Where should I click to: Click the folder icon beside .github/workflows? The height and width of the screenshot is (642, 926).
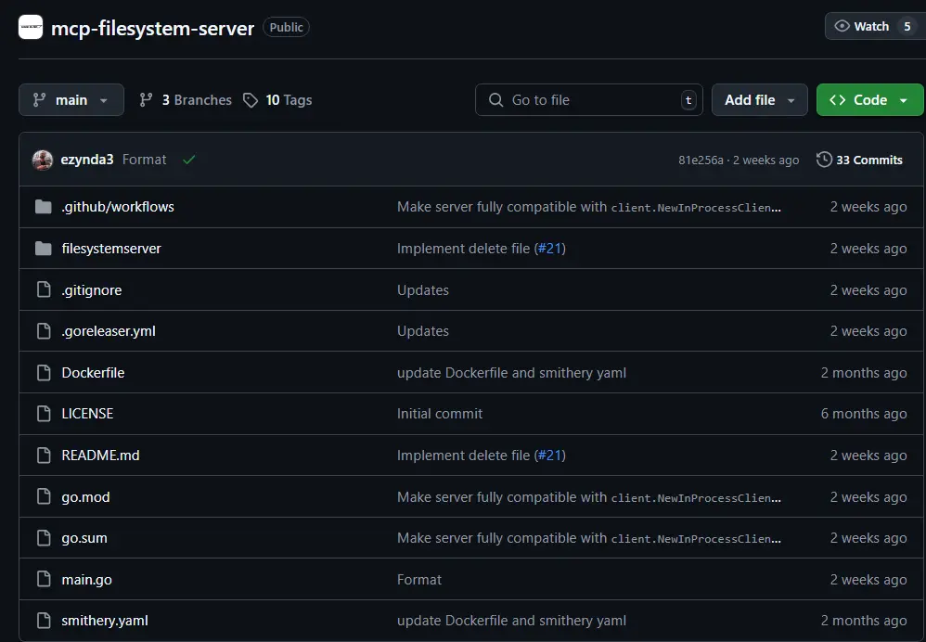pos(44,206)
